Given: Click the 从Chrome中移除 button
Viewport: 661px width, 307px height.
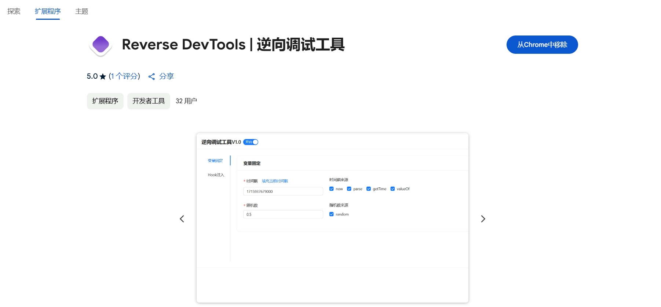Looking at the screenshot, I should tap(542, 45).
